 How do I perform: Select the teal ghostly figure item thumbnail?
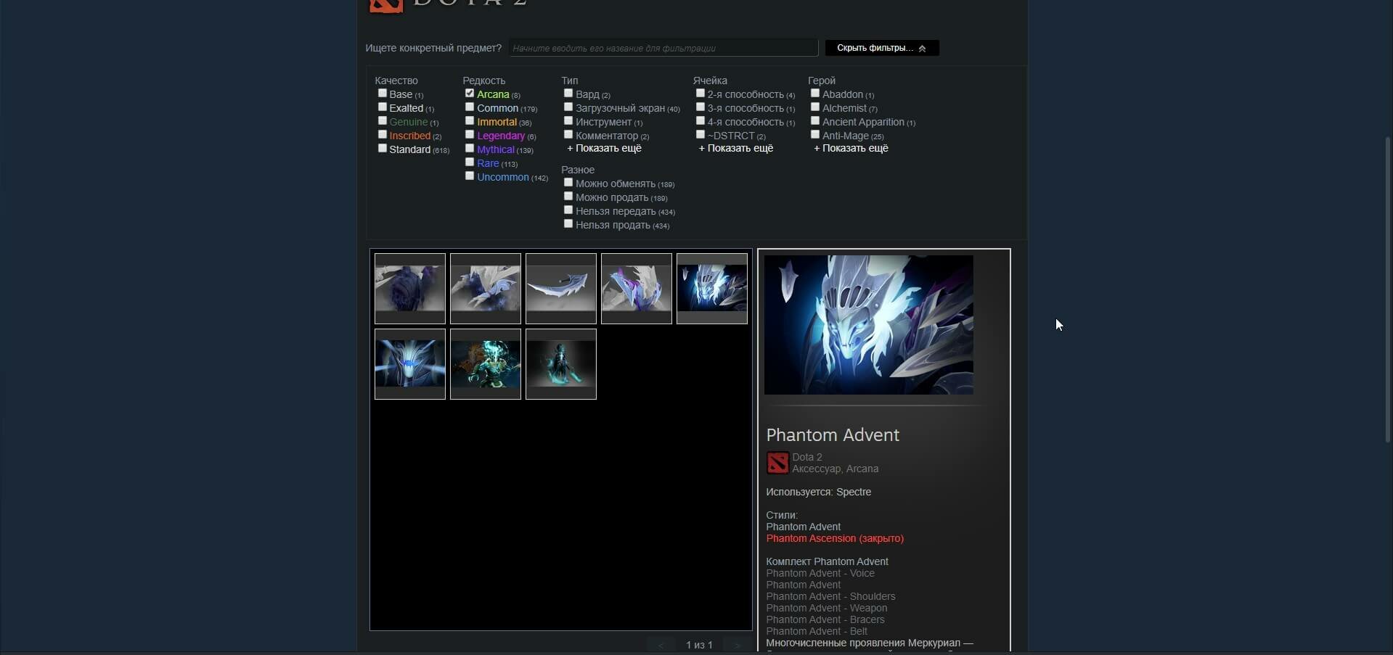pos(561,364)
